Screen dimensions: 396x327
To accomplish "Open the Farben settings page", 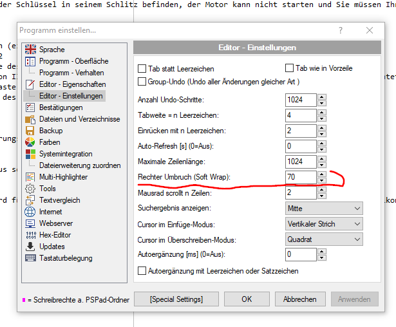I will [x=50, y=142].
